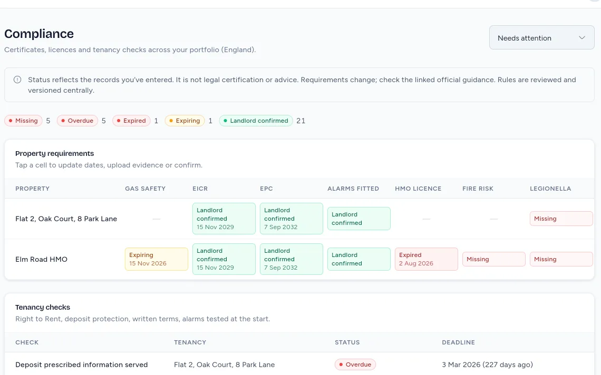Open Missing Legionella cell for Elm Road HMO

tap(561, 259)
